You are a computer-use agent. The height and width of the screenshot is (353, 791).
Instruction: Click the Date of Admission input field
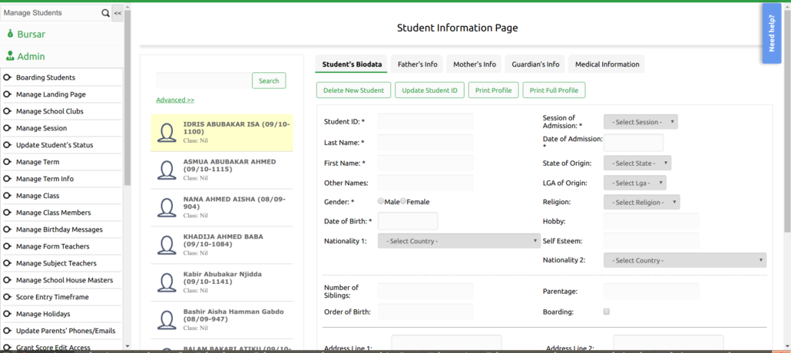pos(634,143)
